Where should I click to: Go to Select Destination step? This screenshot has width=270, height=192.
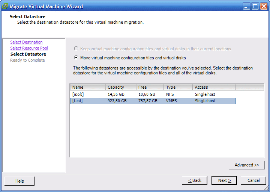click(26, 42)
